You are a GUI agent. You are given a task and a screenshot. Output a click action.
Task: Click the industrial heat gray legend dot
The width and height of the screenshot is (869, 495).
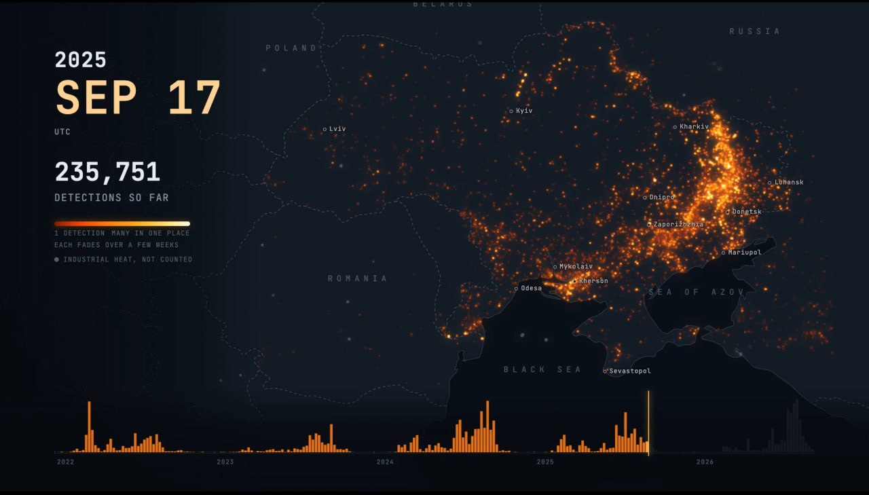pos(57,259)
